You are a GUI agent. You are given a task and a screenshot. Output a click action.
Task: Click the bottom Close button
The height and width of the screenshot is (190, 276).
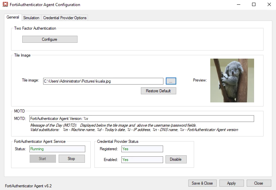pyautogui.click(x=259, y=183)
